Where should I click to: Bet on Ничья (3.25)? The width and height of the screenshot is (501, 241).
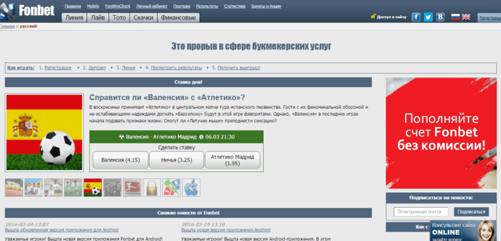(x=177, y=160)
